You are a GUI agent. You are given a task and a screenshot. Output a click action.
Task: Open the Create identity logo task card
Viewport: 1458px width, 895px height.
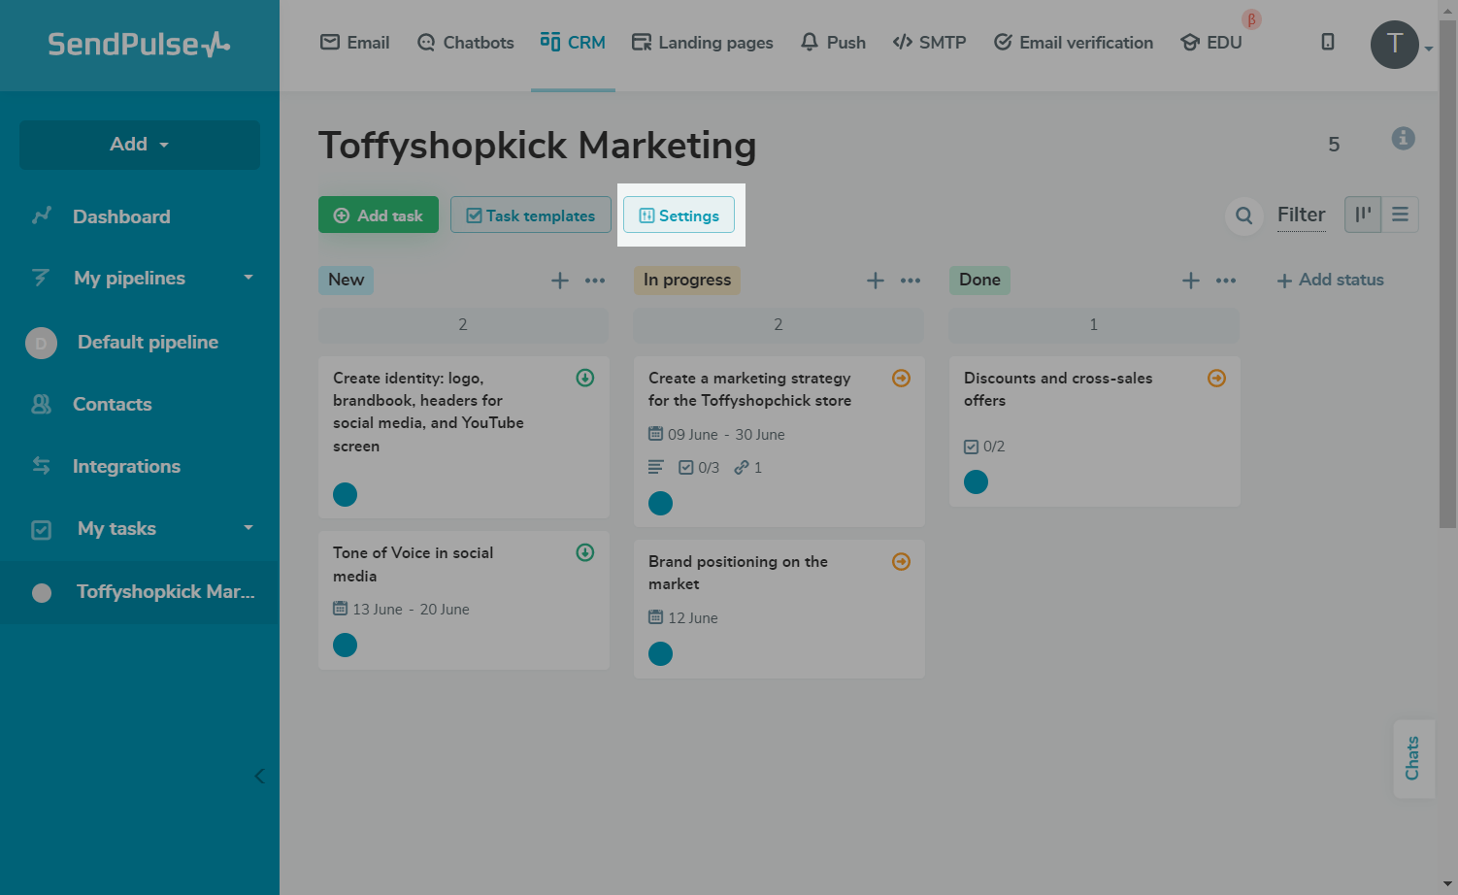pyautogui.click(x=464, y=437)
